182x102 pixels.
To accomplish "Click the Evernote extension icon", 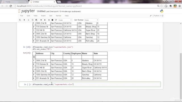I will [x=171, y=6].
